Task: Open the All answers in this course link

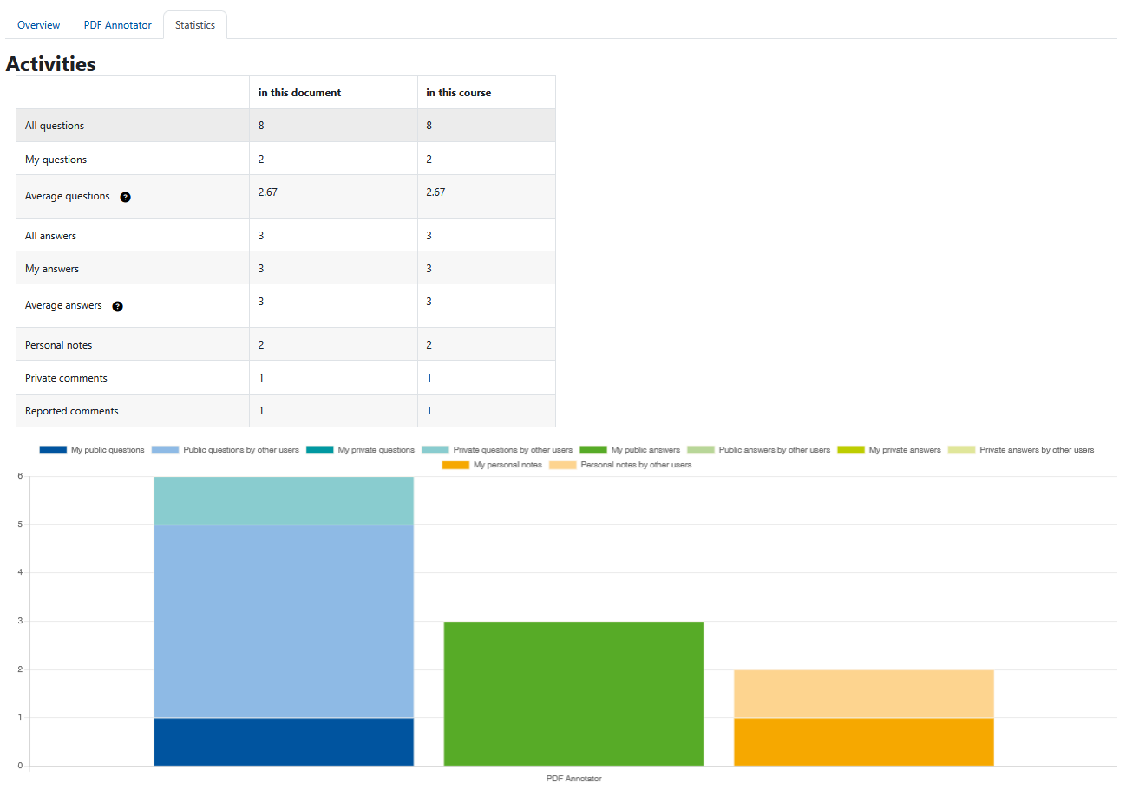Action: [x=428, y=234]
